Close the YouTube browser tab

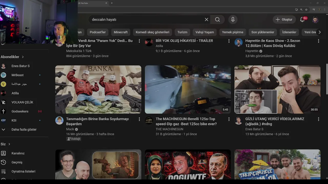point(106,3)
